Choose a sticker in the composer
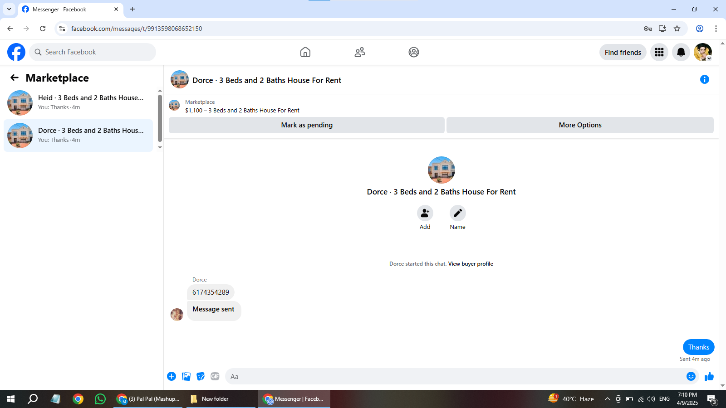Screen dimensions: 726x408 (x=201, y=376)
